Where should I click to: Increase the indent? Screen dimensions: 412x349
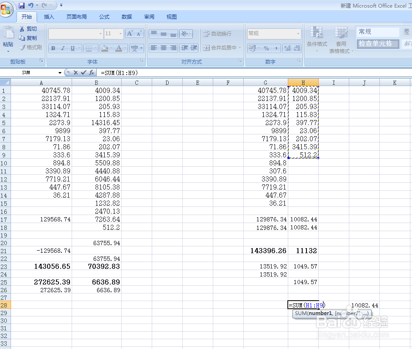coord(194,48)
